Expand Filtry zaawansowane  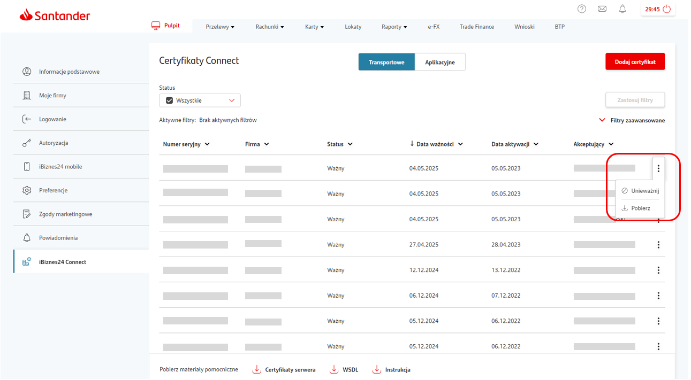tap(632, 120)
